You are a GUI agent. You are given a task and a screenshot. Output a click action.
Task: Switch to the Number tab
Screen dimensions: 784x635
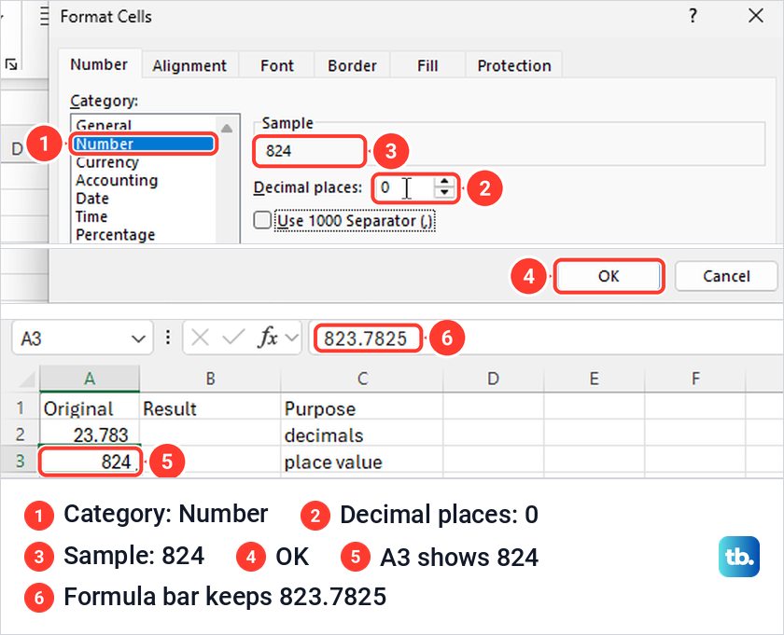pyautogui.click(x=99, y=64)
